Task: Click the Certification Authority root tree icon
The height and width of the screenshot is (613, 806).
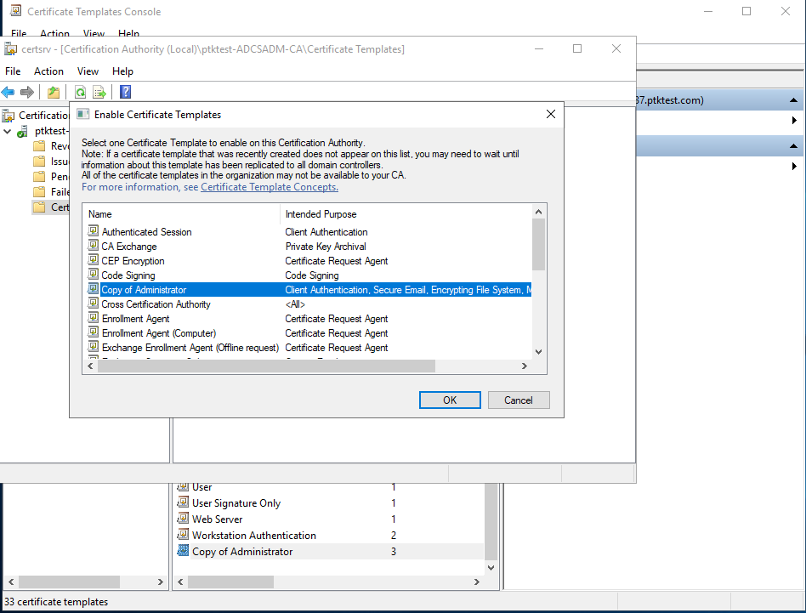Action: tap(9, 116)
